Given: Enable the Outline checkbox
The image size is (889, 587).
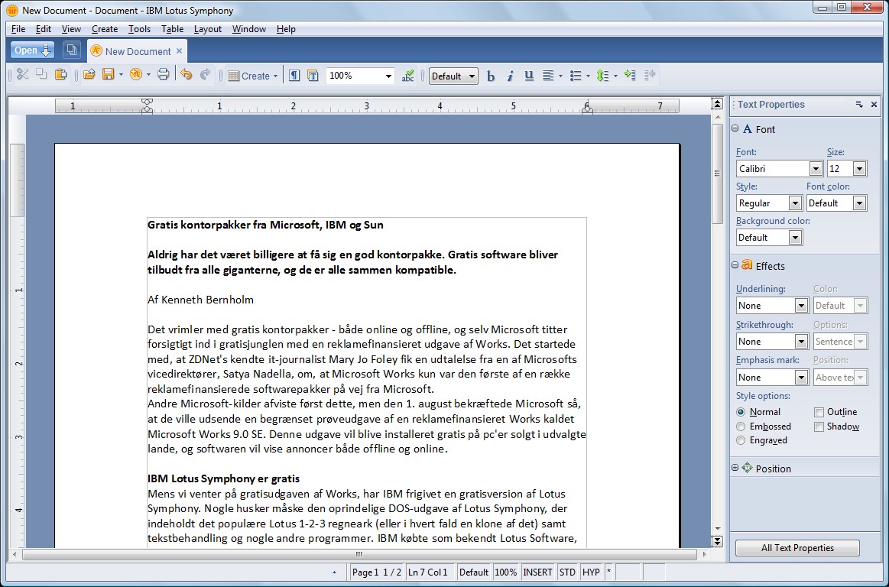Looking at the screenshot, I should [819, 412].
